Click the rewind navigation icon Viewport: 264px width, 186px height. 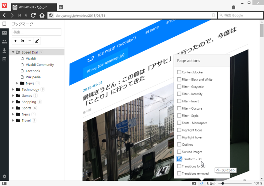[20, 15]
